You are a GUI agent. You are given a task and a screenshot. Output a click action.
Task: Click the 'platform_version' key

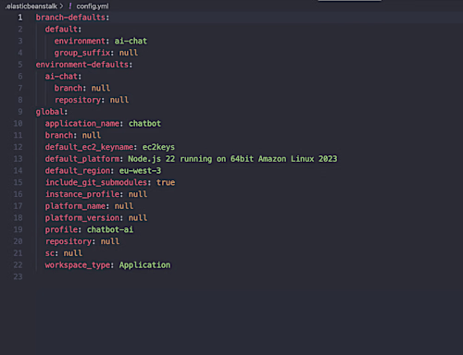pyautogui.click(x=82, y=218)
